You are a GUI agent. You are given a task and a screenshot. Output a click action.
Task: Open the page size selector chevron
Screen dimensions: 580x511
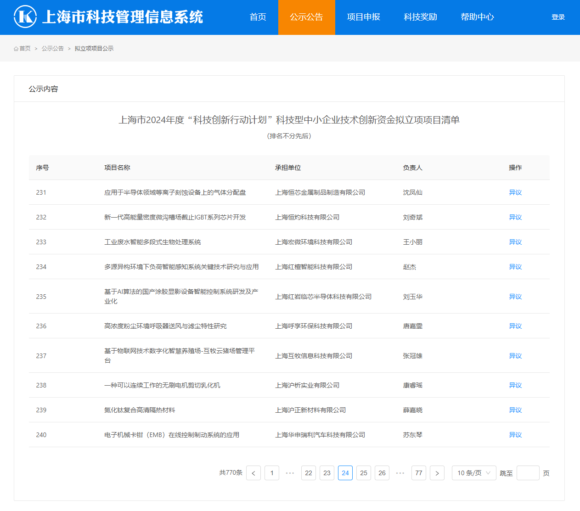[x=489, y=472]
